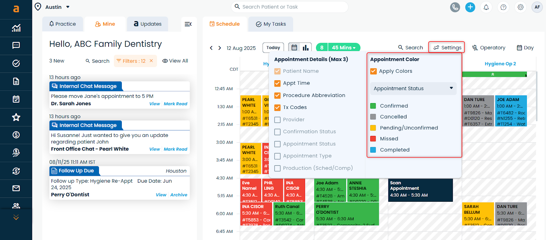Open the Appointment Status color dropdown
This screenshot has width=546, height=240.
point(413,88)
